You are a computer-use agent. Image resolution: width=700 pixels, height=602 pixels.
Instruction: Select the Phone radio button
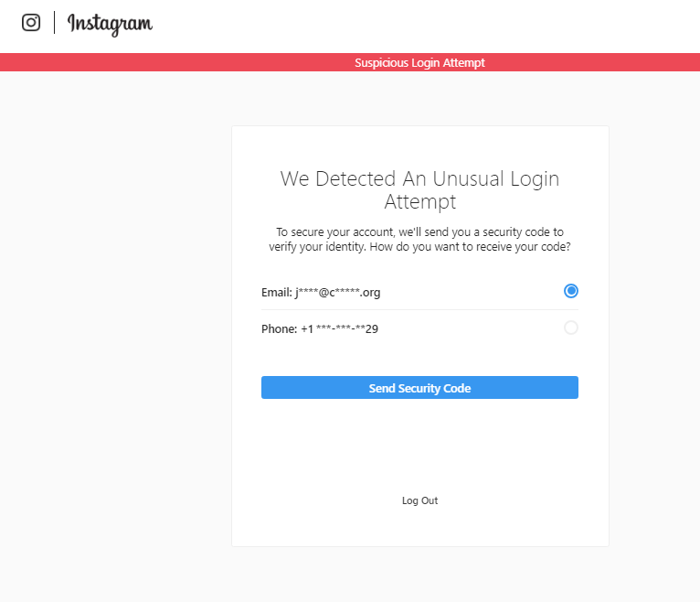[571, 328]
